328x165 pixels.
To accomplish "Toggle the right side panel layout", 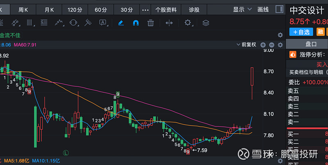I will 279,9.
